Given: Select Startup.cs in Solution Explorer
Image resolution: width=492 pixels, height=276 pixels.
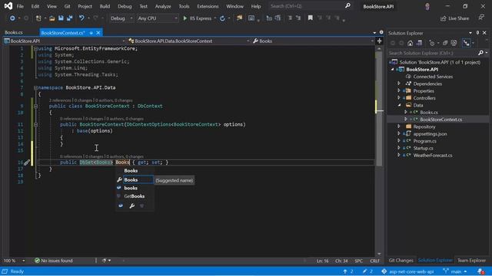Looking at the screenshot, I should [423, 148].
